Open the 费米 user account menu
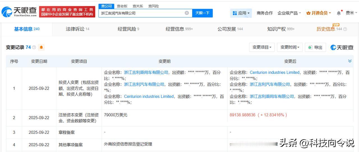This screenshot has width=359, height=152. [x=351, y=13]
